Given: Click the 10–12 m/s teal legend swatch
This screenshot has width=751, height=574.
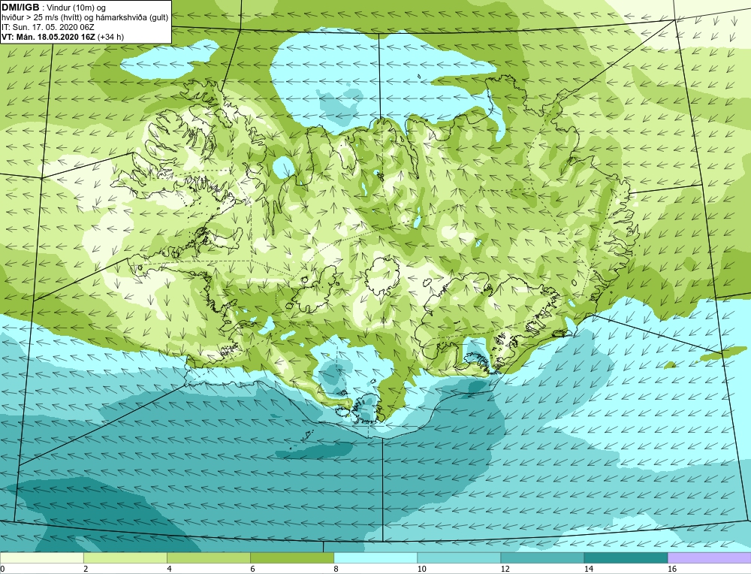Looking at the screenshot, I should (458, 557).
